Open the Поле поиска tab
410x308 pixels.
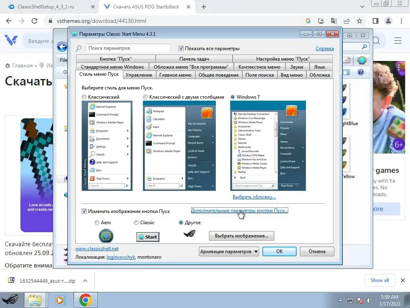[259, 75]
